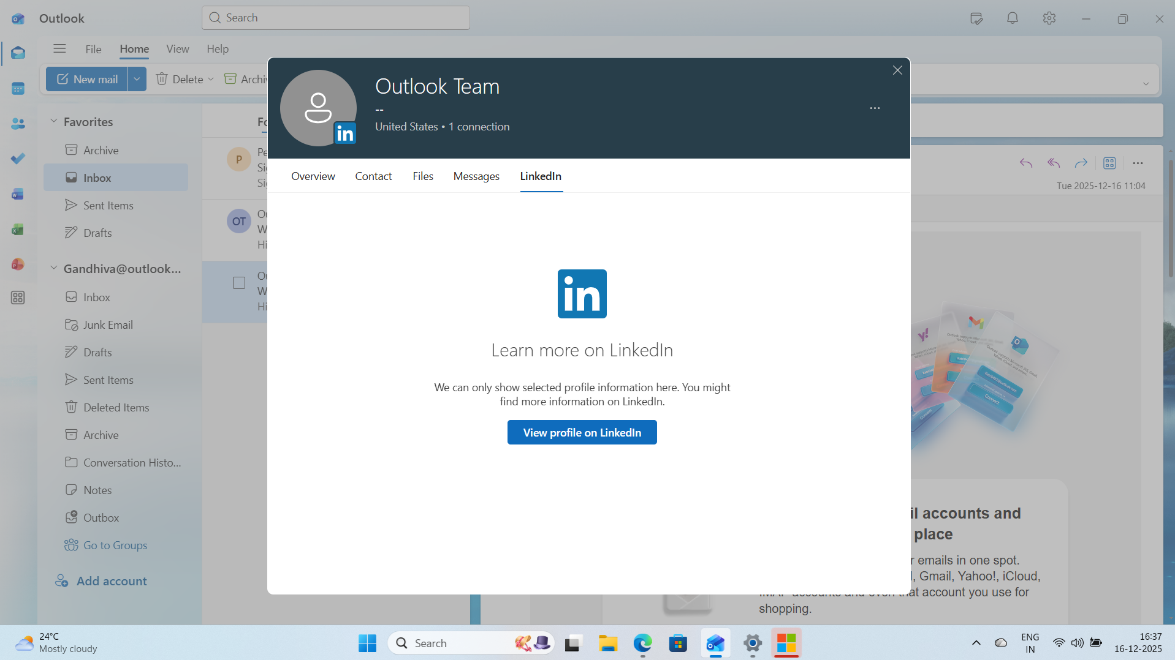
Task: Click the reading pane vertical scrollbar
Action: [1171, 217]
